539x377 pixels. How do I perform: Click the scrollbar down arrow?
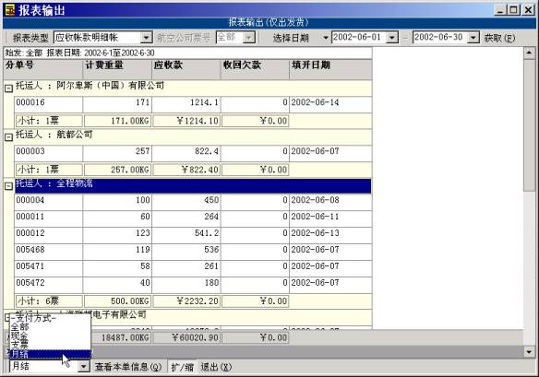tap(529, 351)
